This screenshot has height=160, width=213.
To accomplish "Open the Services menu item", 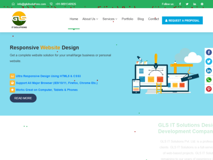I will [108, 19].
